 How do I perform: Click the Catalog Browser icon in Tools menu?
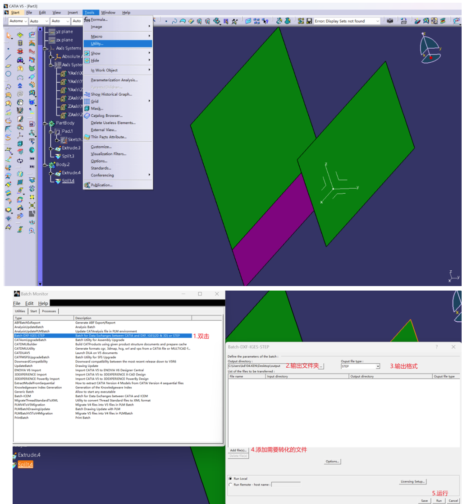coord(87,116)
